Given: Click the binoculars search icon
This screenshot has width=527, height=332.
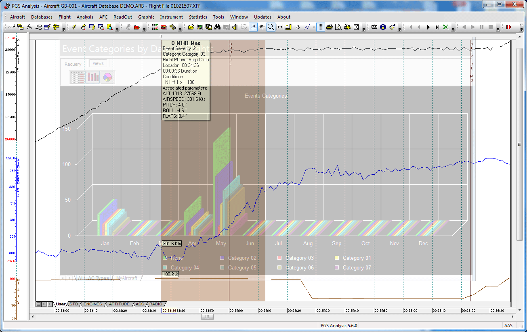Looking at the screenshot, I should (217, 27).
